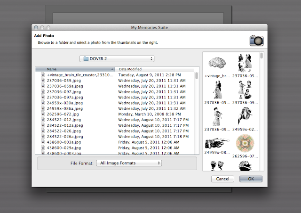Click date Tuesday, August 9, 2011 2:28 PM
Viewport: 301px width, 213px height.
pyautogui.click(x=150, y=75)
